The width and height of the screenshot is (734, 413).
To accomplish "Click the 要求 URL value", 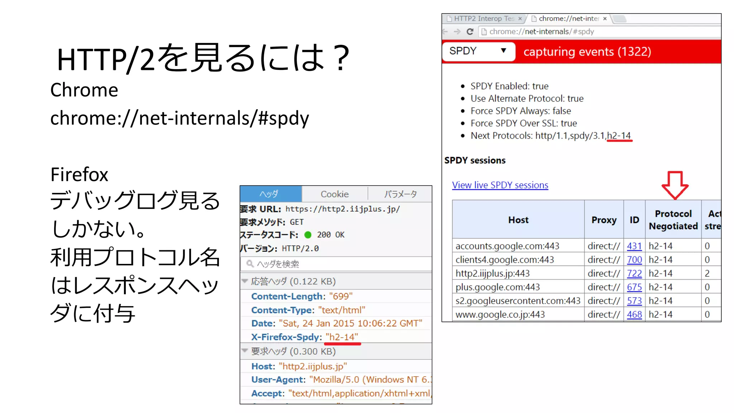I will pyautogui.click(x=343, y=209).
